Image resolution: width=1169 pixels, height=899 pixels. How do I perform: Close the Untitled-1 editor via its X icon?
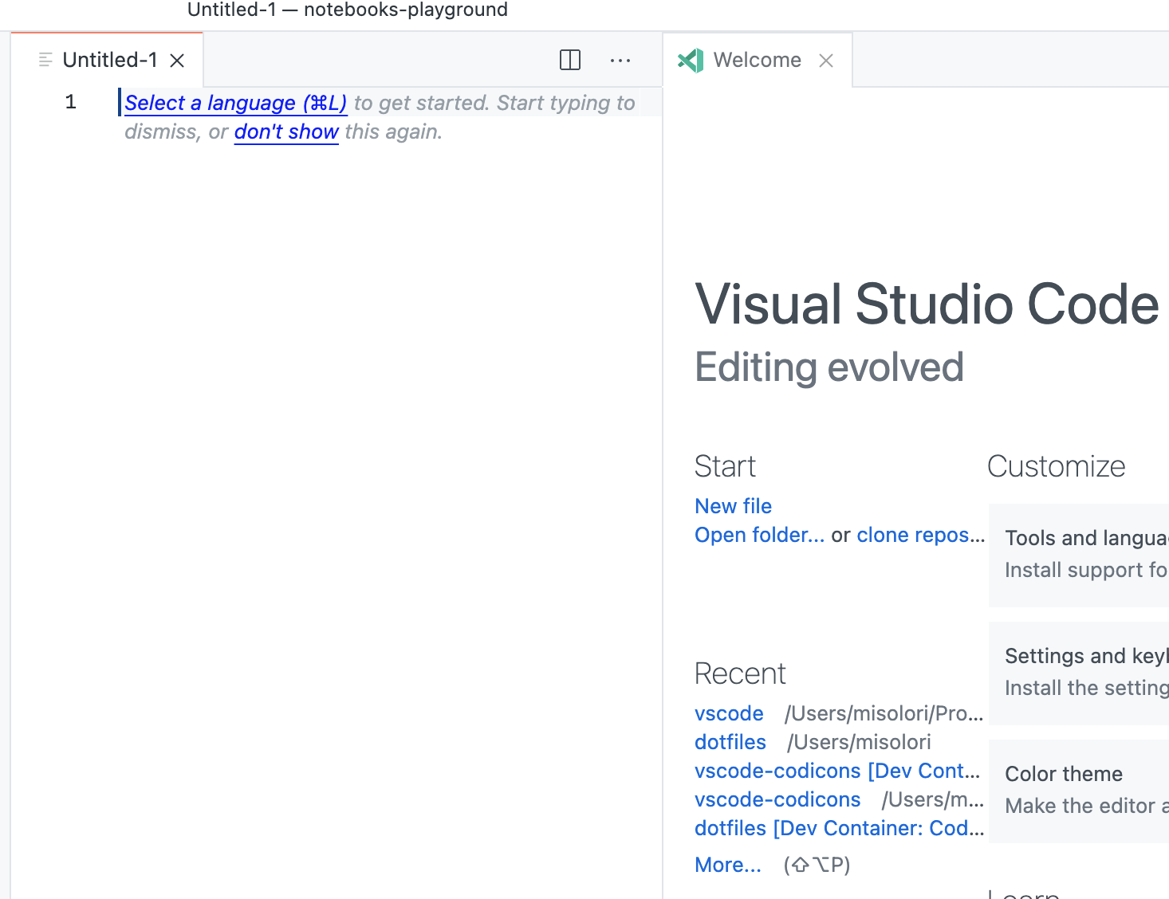[x=177, y=59]
